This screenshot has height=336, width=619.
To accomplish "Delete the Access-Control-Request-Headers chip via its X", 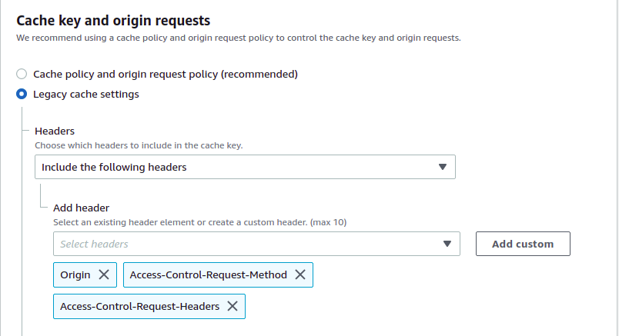I will click(x=233, y=306).
